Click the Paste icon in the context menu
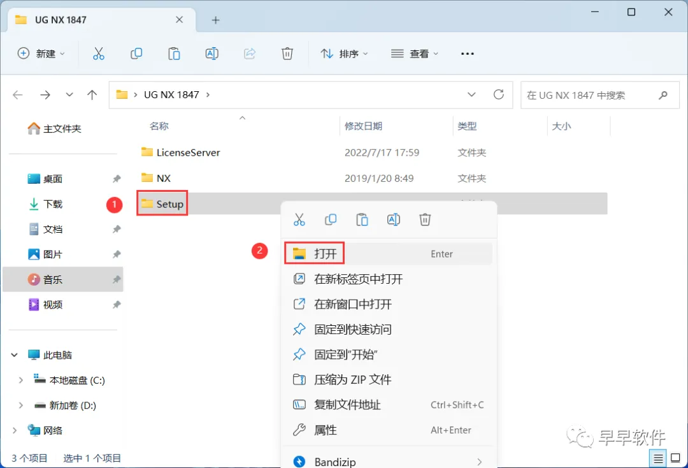Image resolution: width=688 pixels, height=468 pixels. 362,219
